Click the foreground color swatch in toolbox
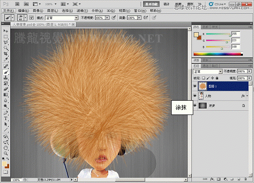 pos(4,164)
